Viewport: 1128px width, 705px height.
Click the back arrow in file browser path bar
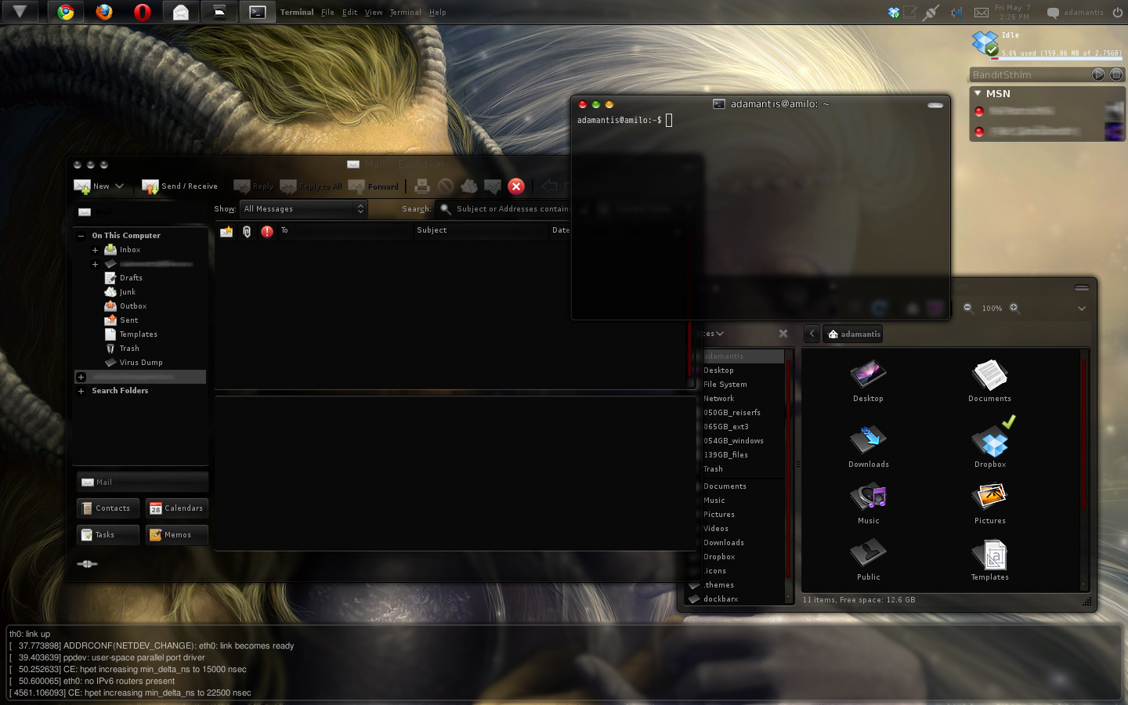click(x=812, y=334)
